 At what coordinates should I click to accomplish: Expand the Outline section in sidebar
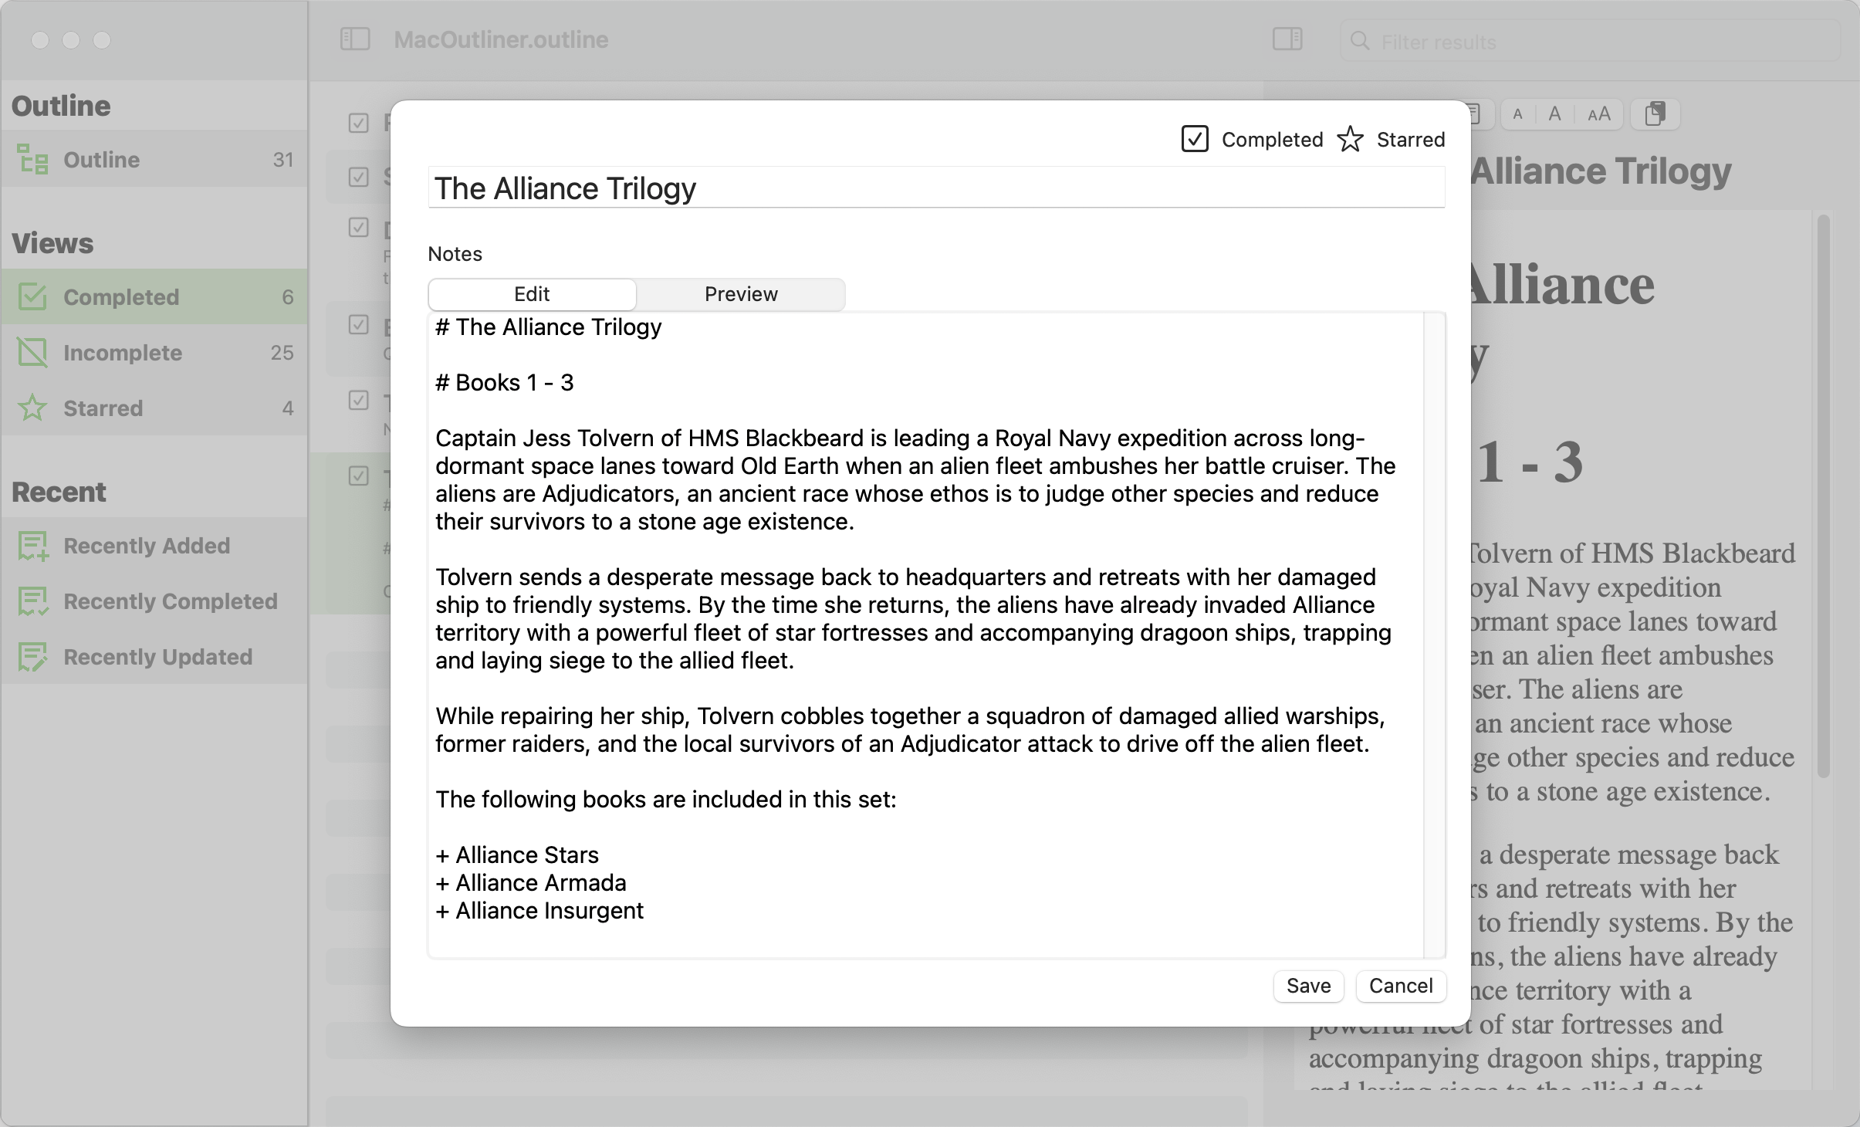[59, 103]
